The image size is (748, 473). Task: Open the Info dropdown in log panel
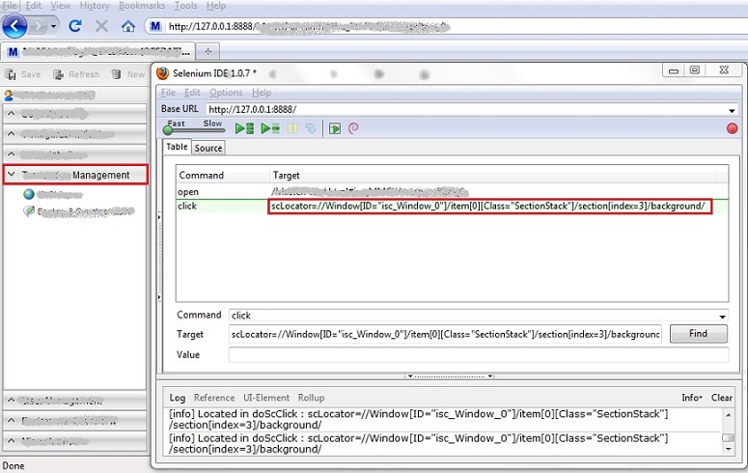coord(691,398)
